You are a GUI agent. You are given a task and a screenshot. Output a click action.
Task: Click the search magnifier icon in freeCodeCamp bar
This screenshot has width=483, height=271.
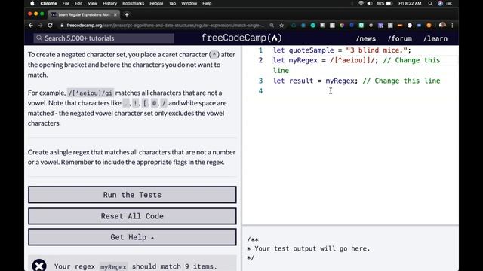click(x=39, y=38)
